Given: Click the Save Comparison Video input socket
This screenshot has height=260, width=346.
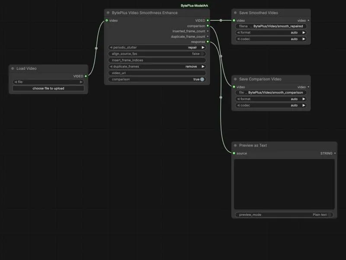Looking at the screenshot, I should pyautogui.click(x=234, y=87).
